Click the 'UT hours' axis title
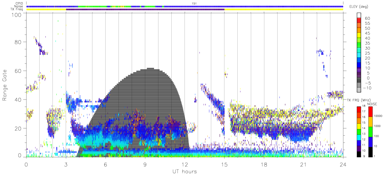The height and width of the screenshot is (178, 386). [x=185, y=171]
